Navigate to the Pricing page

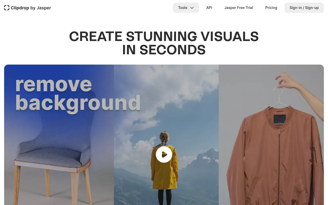[x=271, y=8]
